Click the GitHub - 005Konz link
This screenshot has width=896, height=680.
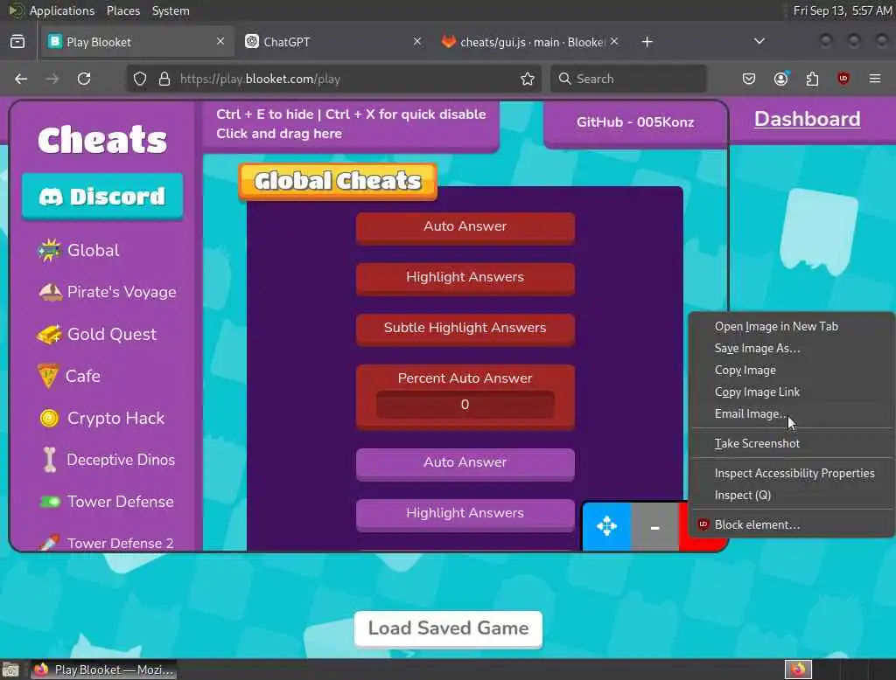pyautogui.click(x=635, y=122)
